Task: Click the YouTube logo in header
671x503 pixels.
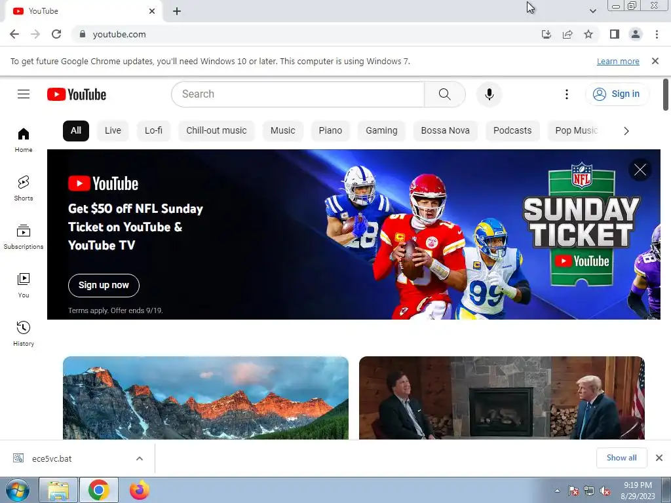Action: [77, 94]
